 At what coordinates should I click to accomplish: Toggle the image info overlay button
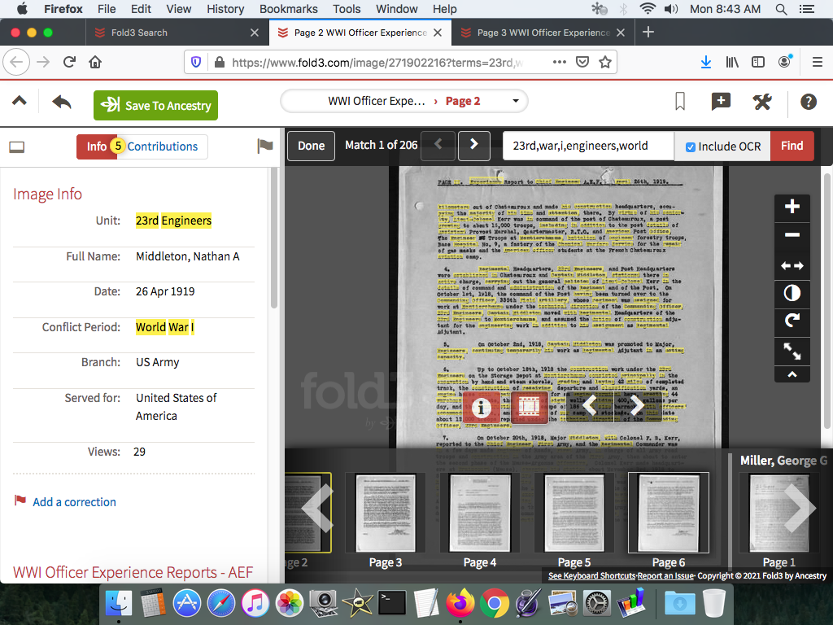[482, 405]
